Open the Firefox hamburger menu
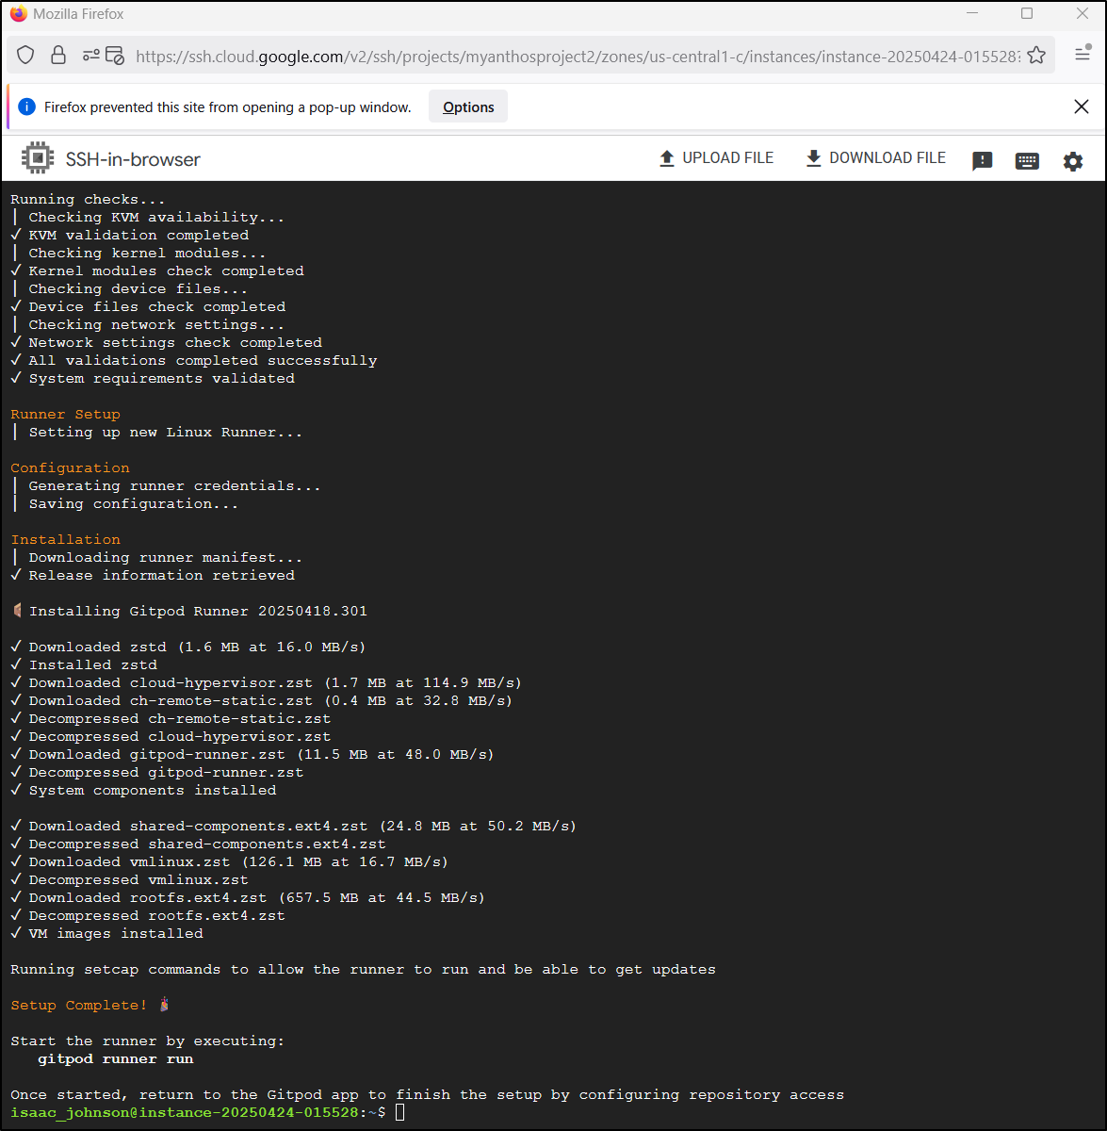Viewport: 1107px width, 1131px height. 1083,55
